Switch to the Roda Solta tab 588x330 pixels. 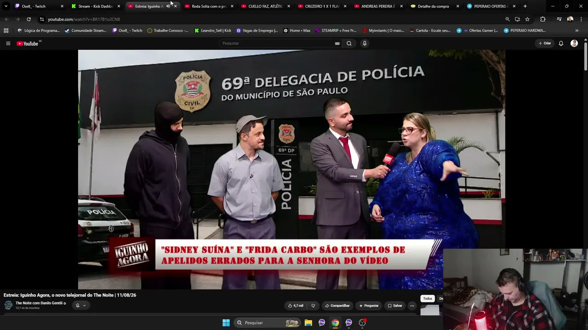[209, 6]
